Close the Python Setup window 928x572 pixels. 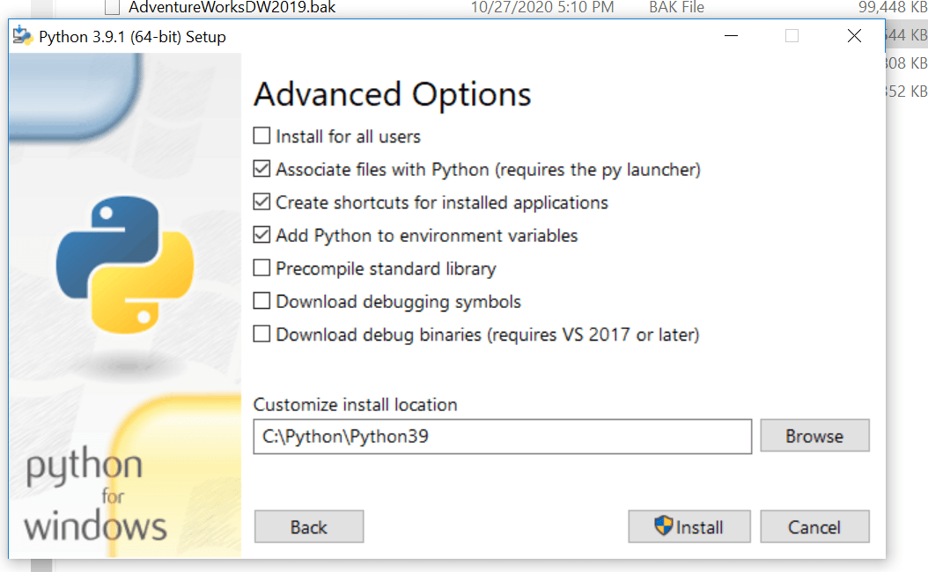pos(854,36)
